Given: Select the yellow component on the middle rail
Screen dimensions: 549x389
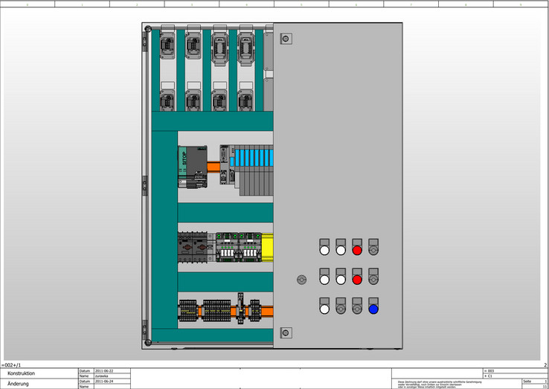Looking at the screenshot, I should (x=266, y=247).
